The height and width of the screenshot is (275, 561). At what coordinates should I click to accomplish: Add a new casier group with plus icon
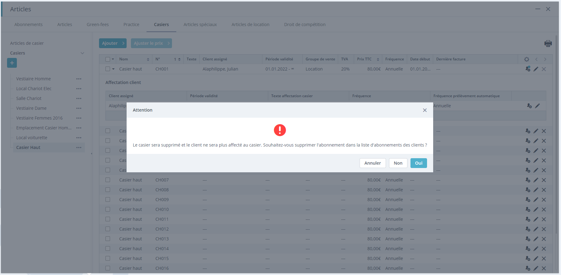point(12,63)
